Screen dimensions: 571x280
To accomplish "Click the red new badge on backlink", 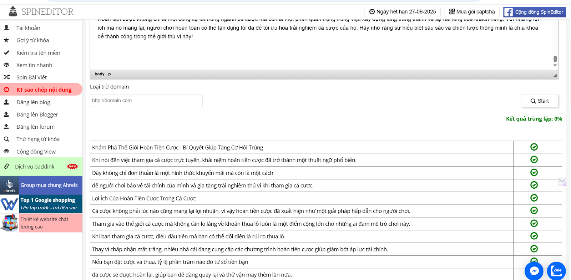I will click(72, 166).
